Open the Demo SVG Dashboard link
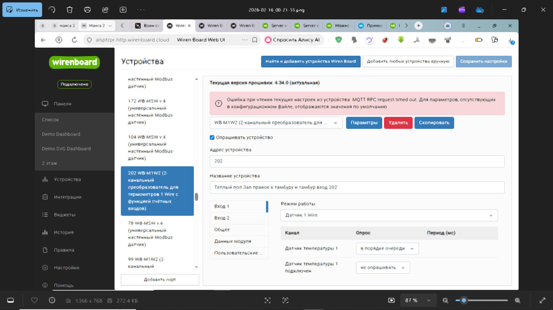 coord(66,149)
